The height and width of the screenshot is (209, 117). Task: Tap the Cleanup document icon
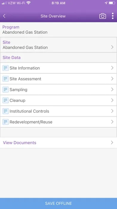pos(6,100)
